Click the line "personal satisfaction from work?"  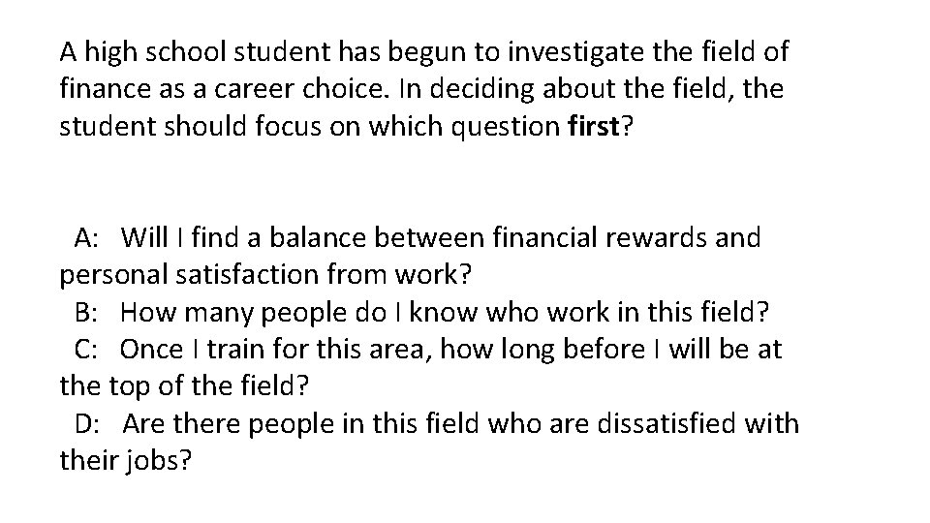pos(265,275)
